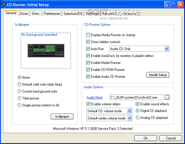This screenshot has width=185, height=144.
Task: Open the Spectrum/EQ tab
Action: [x=73, y=14]
